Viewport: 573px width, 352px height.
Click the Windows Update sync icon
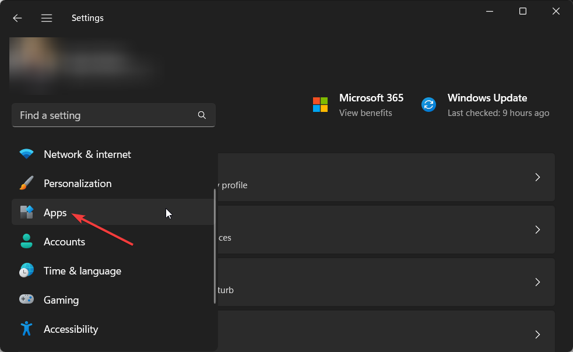[428, 105]
